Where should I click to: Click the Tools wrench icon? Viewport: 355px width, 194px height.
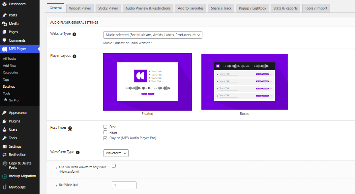4,138
